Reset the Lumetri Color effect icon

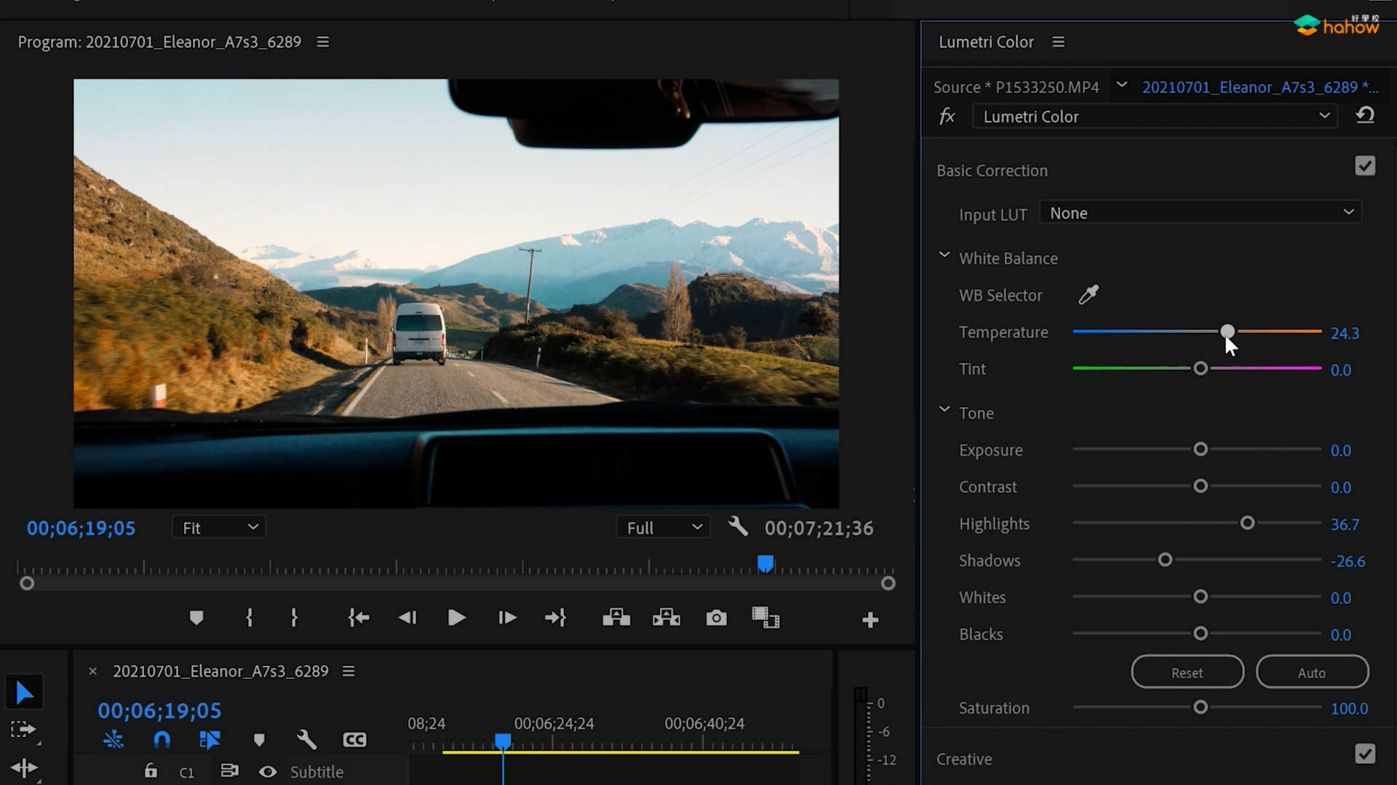click(1365, 116)
